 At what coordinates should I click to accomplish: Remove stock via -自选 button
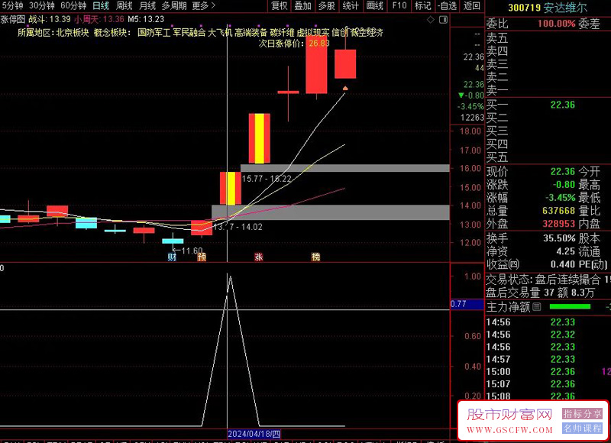(447, 5)
